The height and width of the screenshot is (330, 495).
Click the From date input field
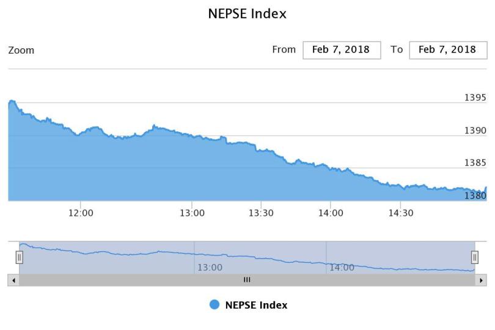point(342,50)
